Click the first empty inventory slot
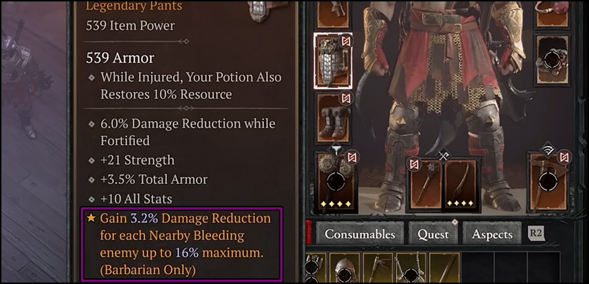Image resolution: width=589 pixels, height=284 pixels. (x=478, y=268)
